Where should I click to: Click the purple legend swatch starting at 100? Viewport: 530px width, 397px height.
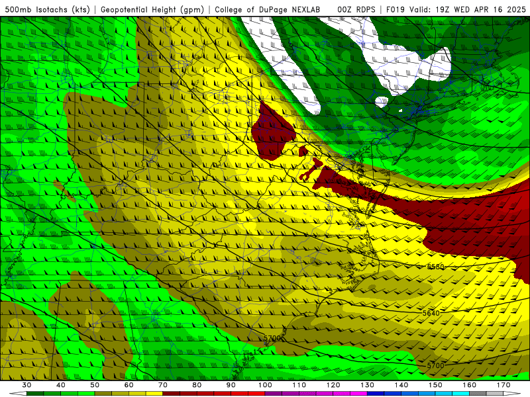point(274,394)
